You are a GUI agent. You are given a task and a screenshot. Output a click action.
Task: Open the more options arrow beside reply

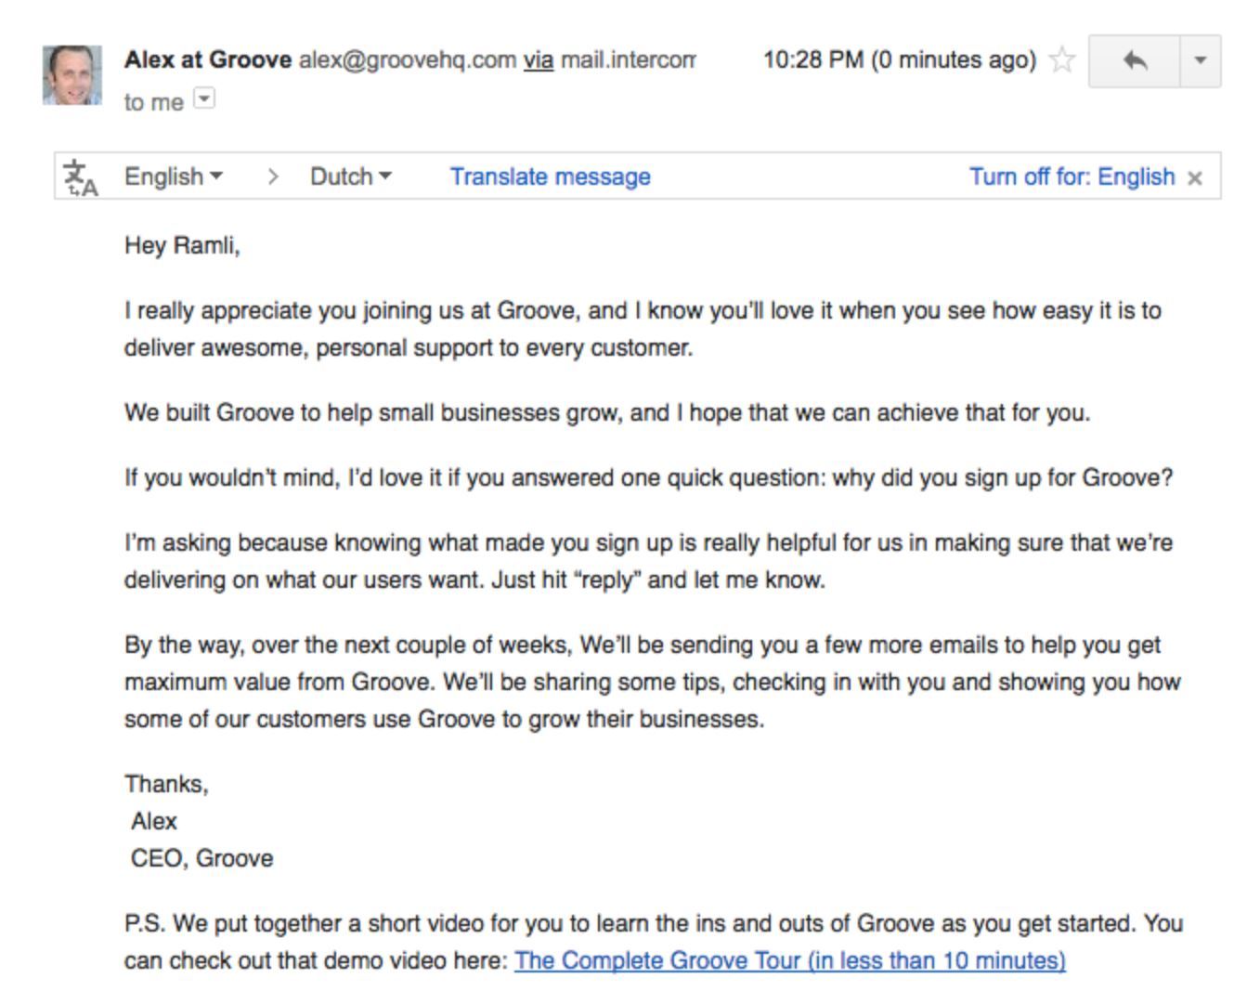tap(1200, 61)
